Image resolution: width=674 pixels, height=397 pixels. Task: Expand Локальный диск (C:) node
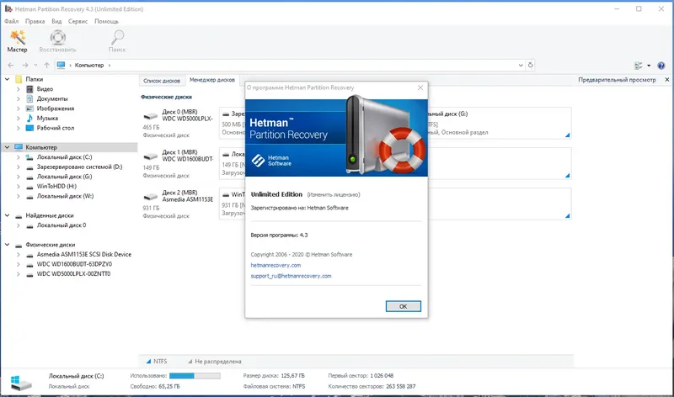tap(18, 157)
